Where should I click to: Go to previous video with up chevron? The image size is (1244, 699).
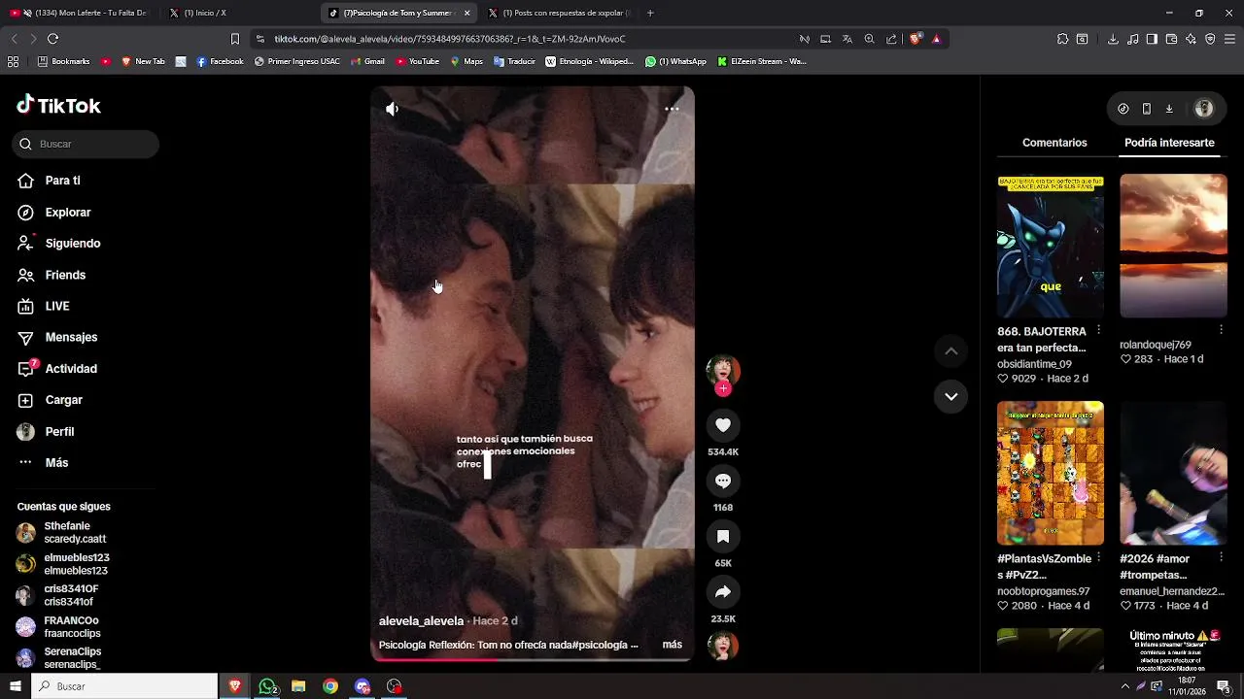pos(951,350)
